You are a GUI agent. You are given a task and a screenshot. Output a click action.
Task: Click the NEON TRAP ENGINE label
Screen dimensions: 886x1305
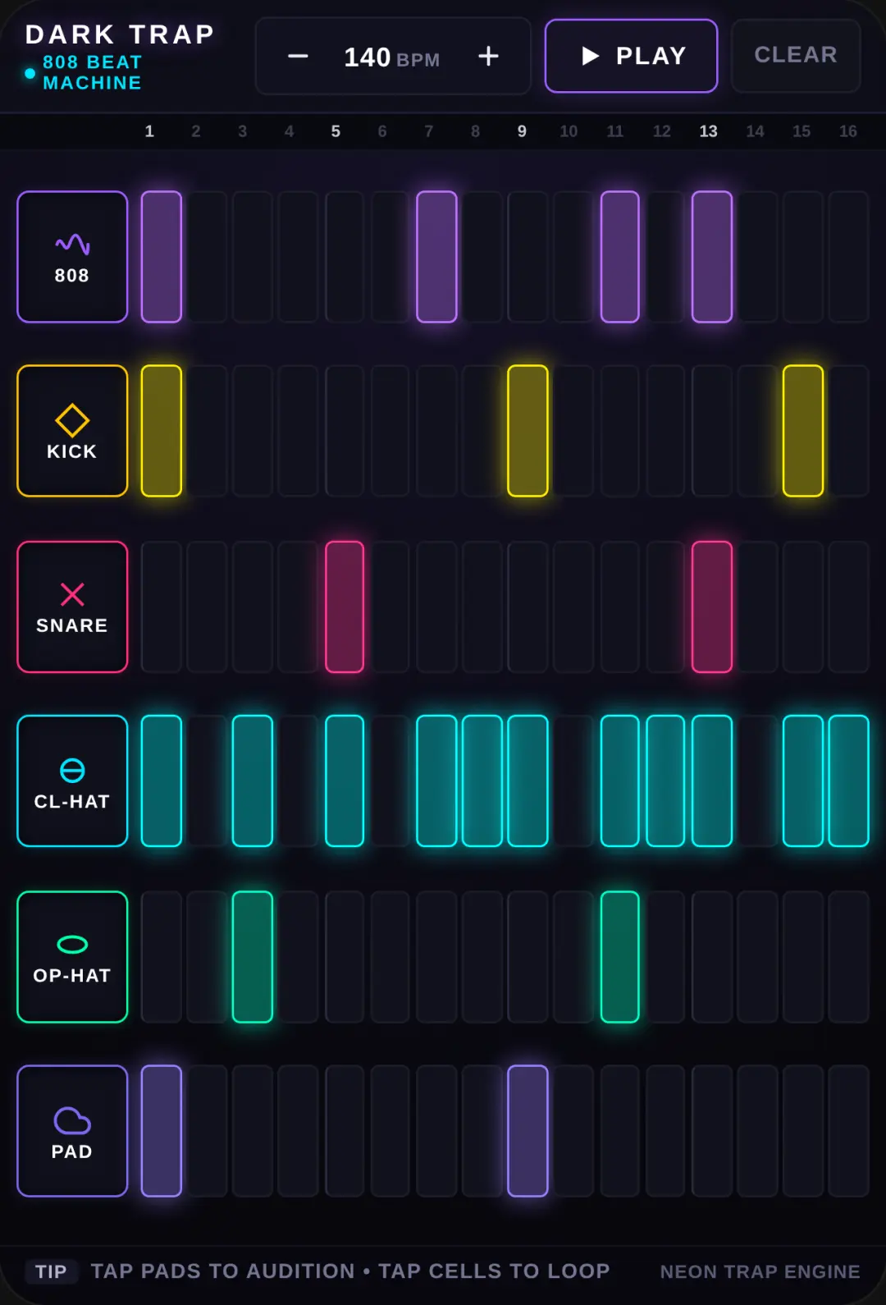point(760,1271)
